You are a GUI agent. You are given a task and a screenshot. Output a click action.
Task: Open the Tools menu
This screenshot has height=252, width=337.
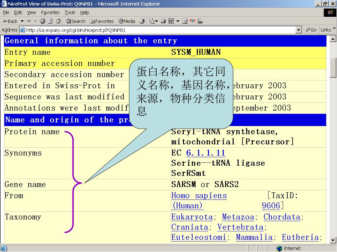click(70, 12)
